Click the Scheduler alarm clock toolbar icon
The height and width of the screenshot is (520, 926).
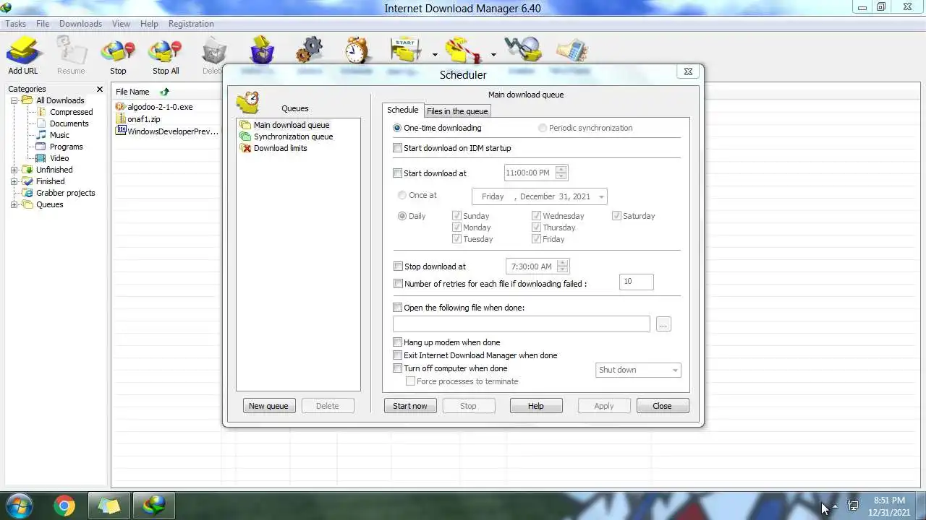357,51
